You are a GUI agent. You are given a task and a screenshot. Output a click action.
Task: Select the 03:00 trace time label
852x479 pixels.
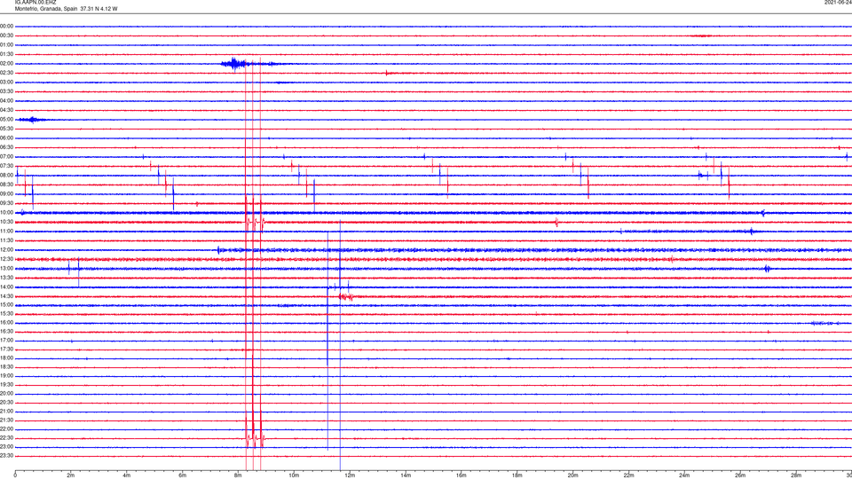pyautogui.click(x=6, y=82)
